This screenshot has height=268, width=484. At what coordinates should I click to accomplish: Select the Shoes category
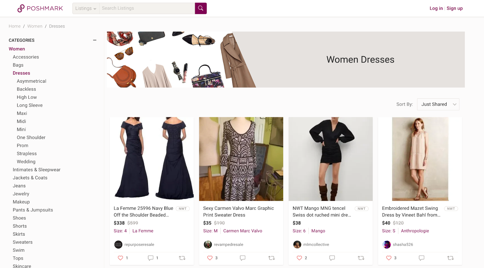[x=19, y=218]
